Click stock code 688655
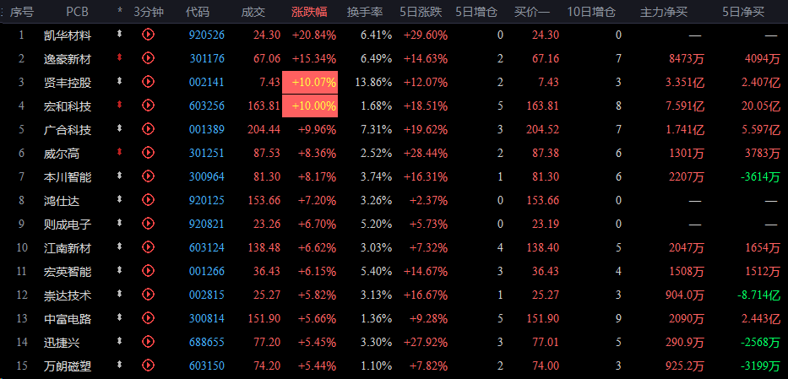Screen dimensions: 788x379 tap(207, 343)
